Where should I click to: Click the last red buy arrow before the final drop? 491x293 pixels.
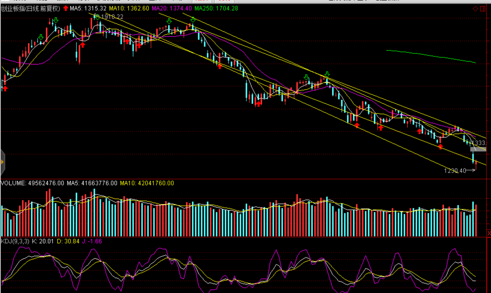tap(440, 146)
